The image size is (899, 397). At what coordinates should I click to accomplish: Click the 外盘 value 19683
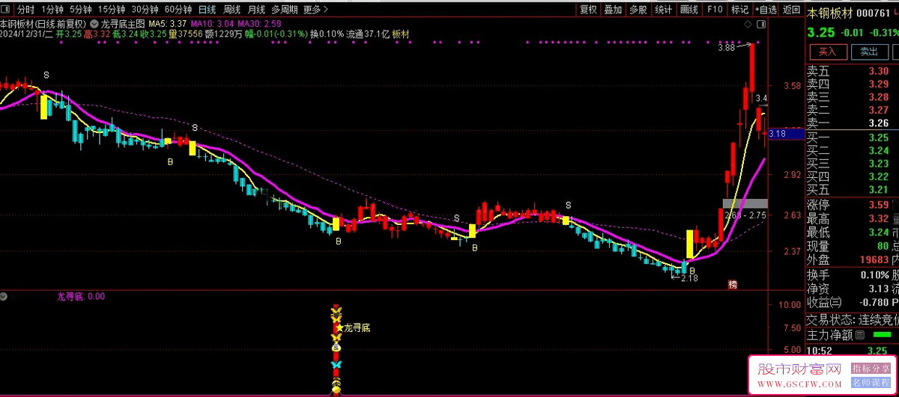point(873,259)
